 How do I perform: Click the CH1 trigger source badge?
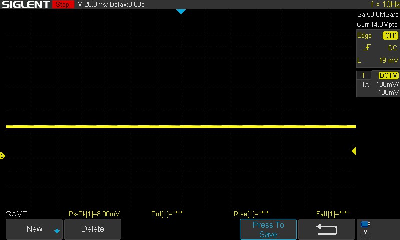391,35
